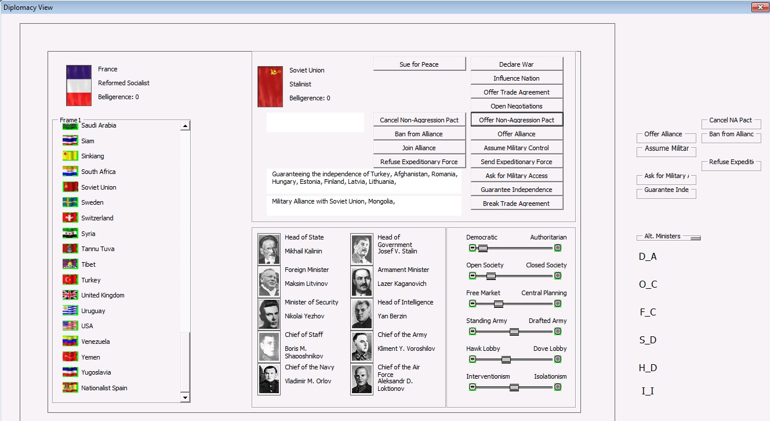Choose the Turkey flag in country list
Screen dimensions: 770x421
tap(70, 280)
